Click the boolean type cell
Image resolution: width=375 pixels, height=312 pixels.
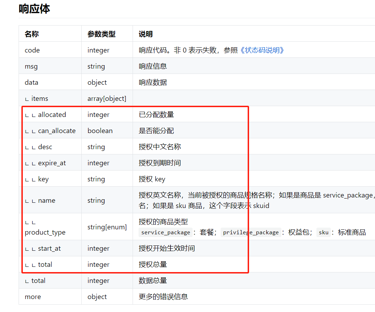[100, 131]
